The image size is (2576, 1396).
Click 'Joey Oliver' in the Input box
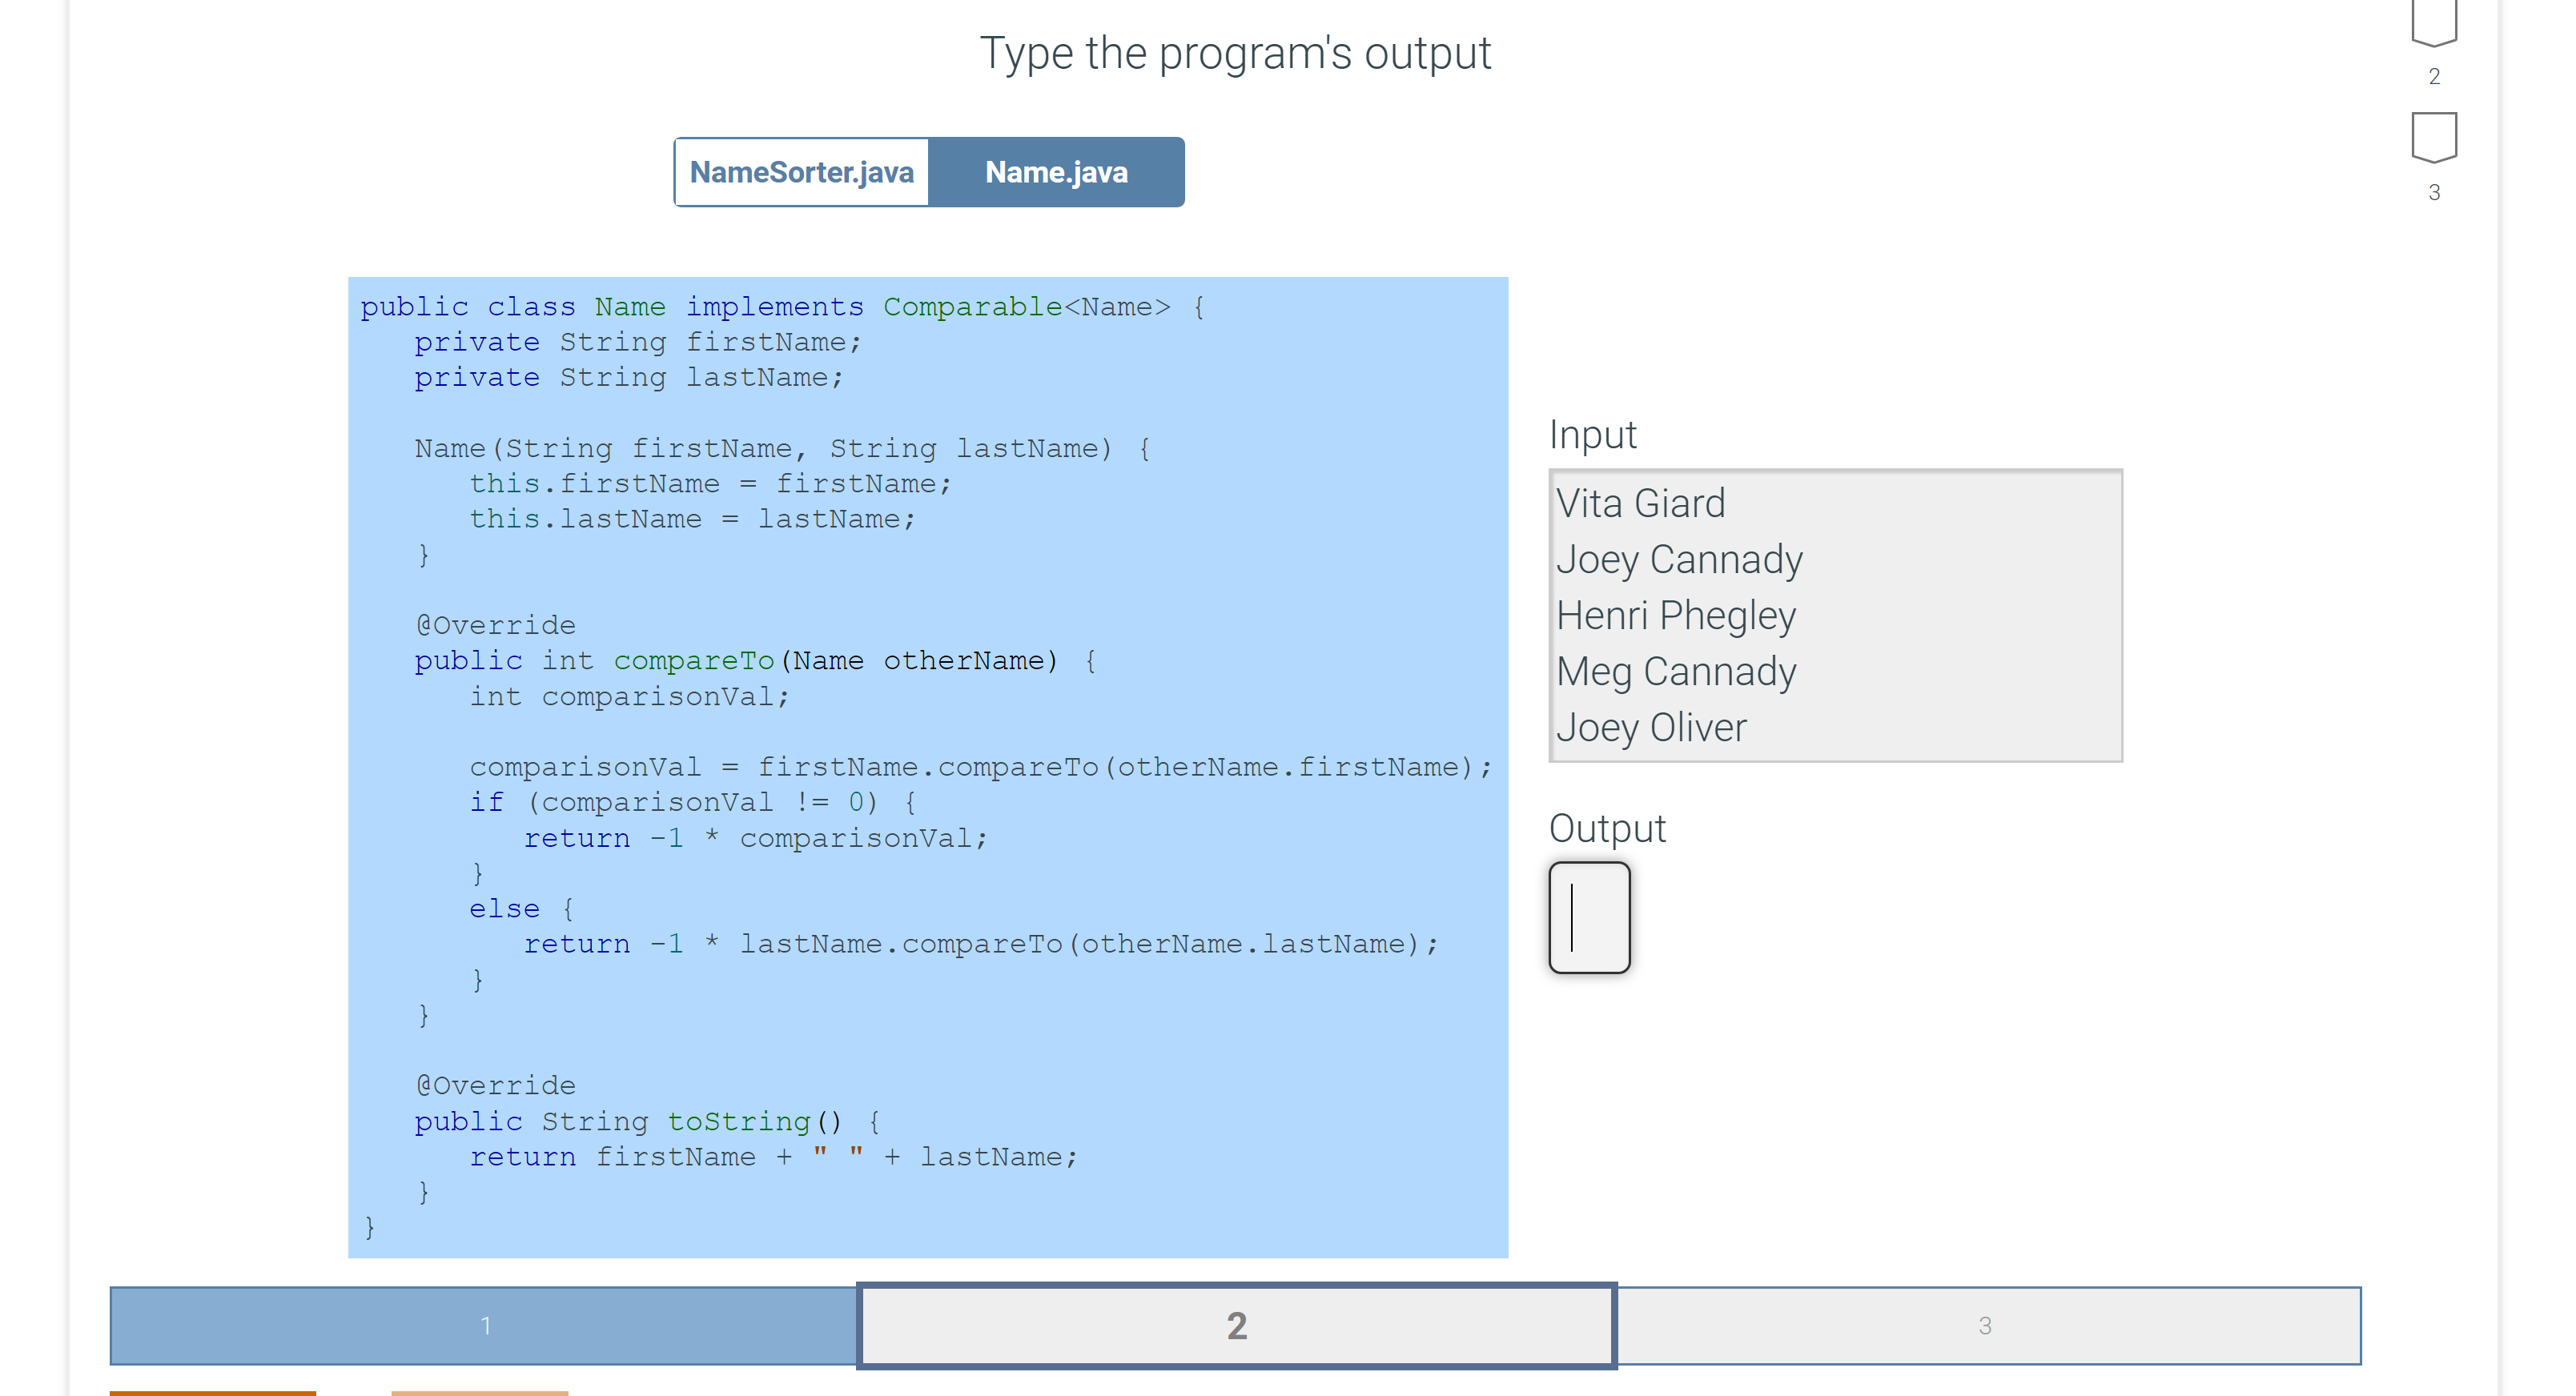(1650, 728)
